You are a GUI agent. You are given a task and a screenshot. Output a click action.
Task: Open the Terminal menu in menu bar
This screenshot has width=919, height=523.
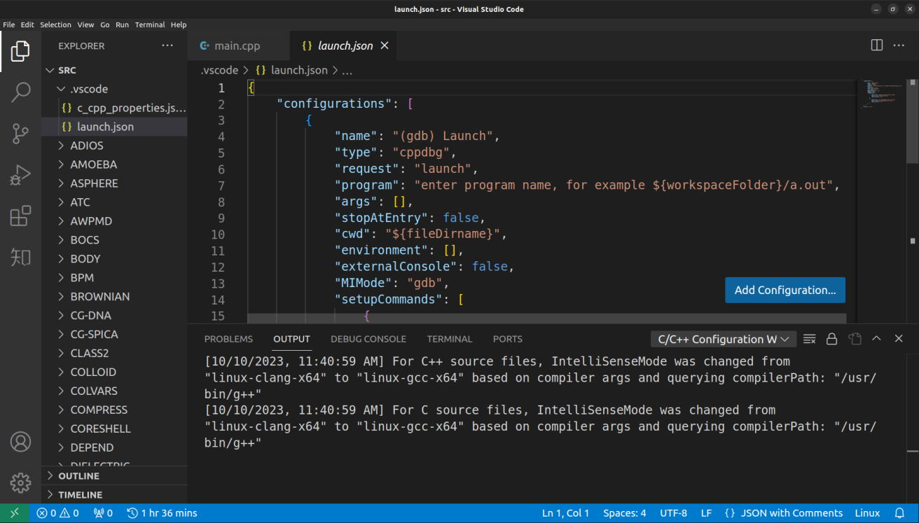pyautogui.click(x=150, y=25)
